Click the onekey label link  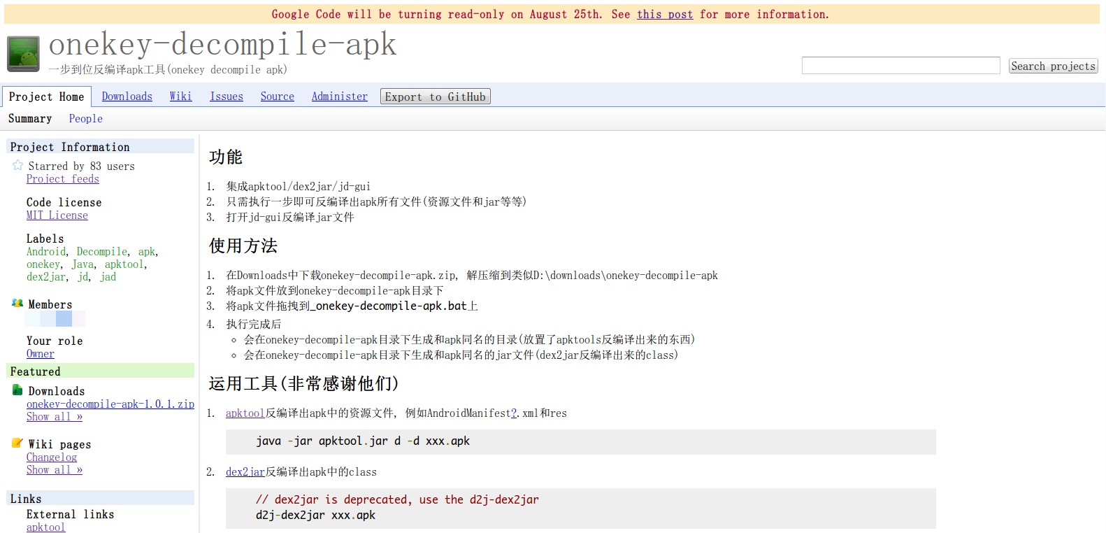[43, 264]
